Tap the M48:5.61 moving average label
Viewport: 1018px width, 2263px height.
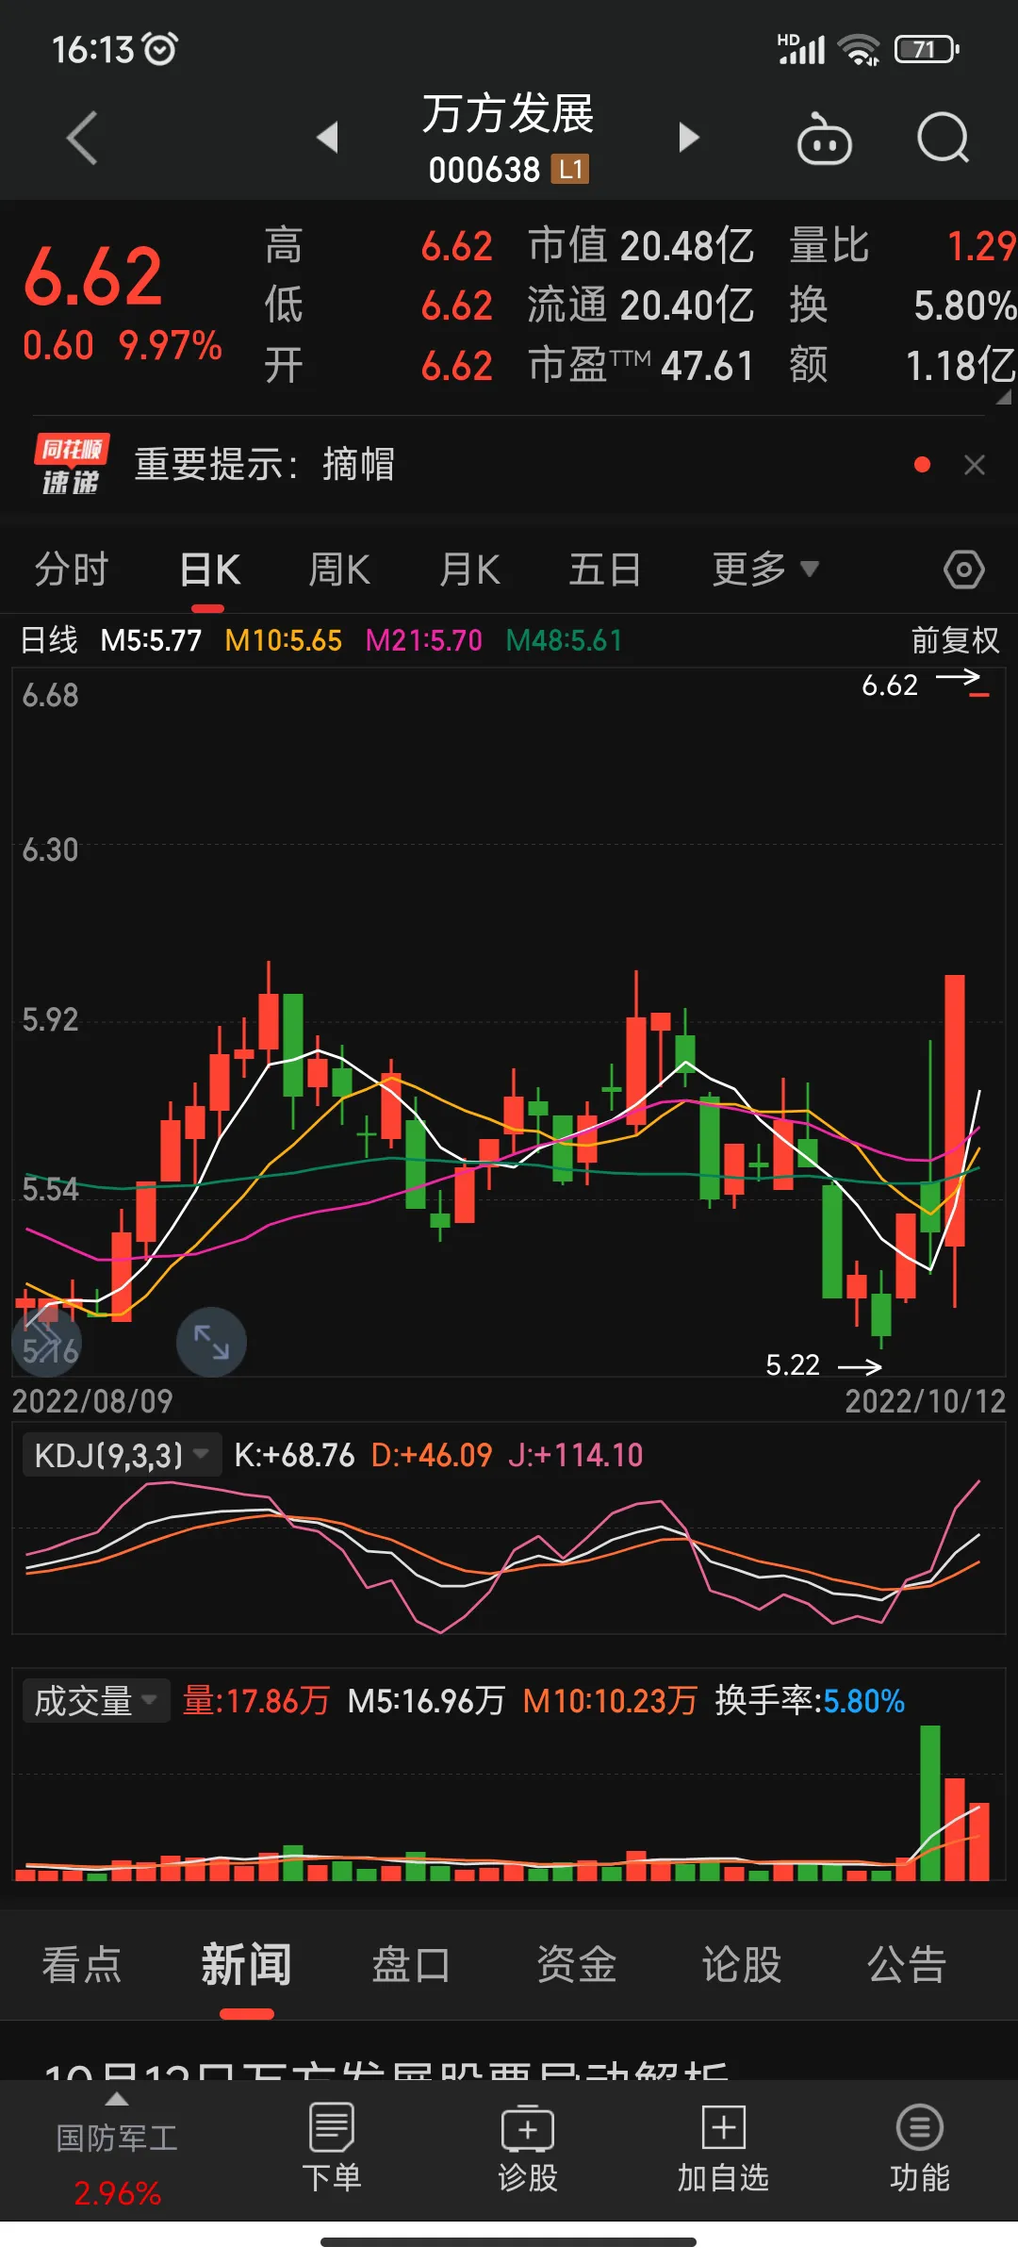(x=564, y=640)
